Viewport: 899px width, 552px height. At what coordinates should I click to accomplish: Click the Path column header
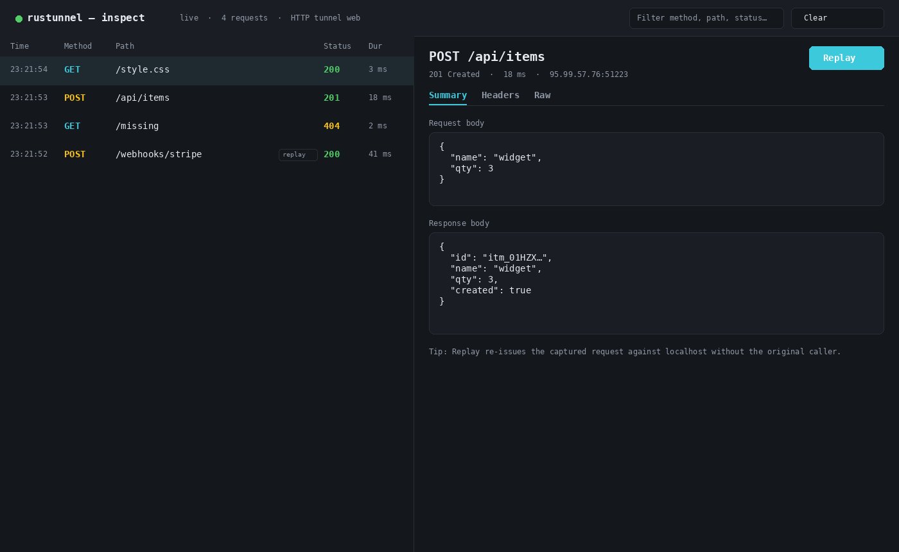click(x=125, y=46)
